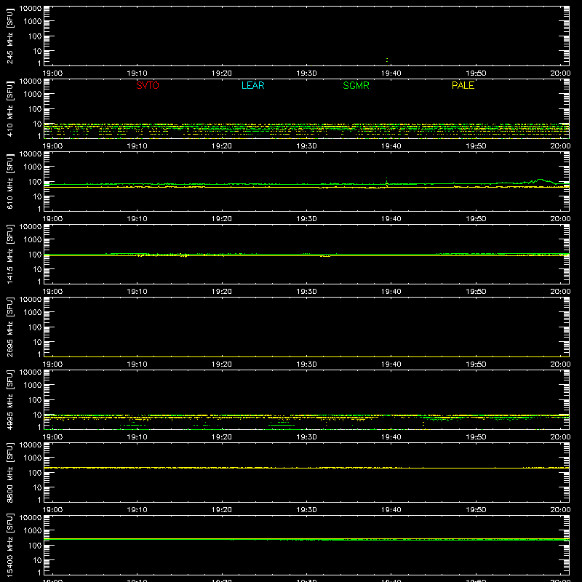582x582 pixels.
Task: Click the 19:40 time label under 245 MHz panel
Action: 391,73
